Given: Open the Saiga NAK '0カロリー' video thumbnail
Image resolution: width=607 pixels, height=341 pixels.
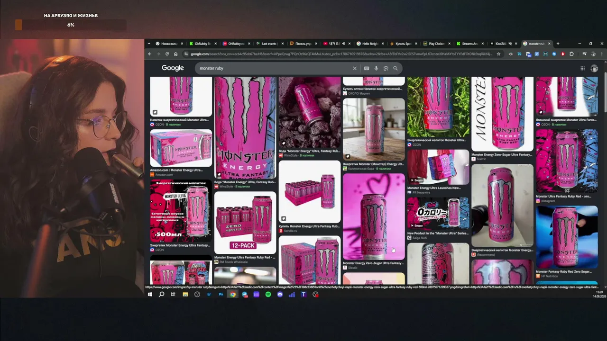Looking at the screenshot, I should pos(438,214).
